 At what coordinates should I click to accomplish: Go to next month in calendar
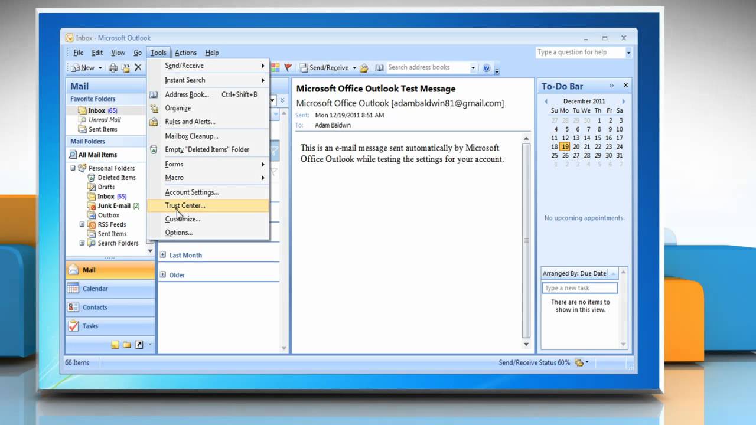(623, 102)
